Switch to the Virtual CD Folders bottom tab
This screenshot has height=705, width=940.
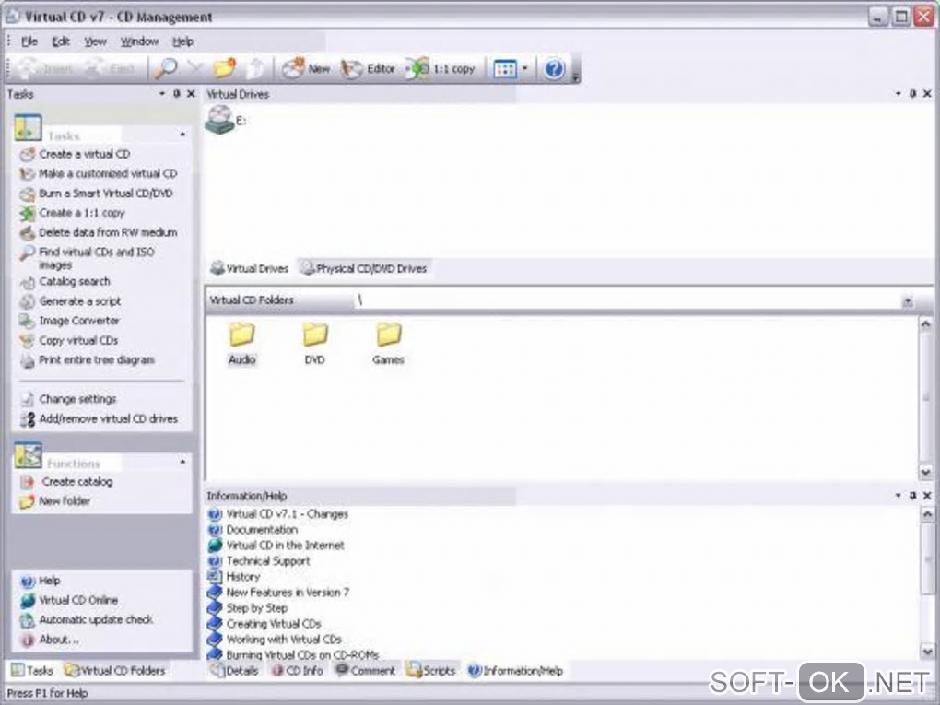click(x=115, y=671)
